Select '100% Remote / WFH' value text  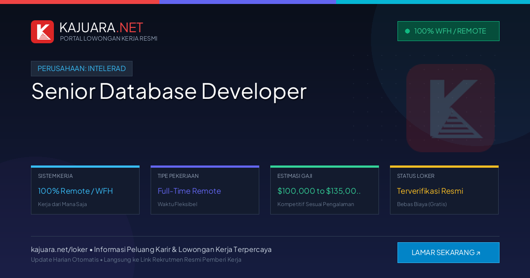coord(76,191)
